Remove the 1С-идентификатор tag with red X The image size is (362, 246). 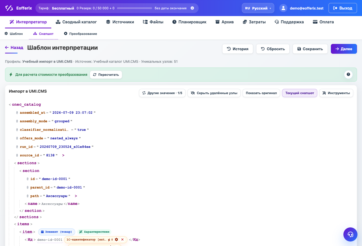pos(122,239)
